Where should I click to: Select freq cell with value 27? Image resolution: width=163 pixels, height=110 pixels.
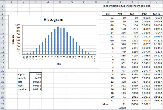[x=120, y=100]
